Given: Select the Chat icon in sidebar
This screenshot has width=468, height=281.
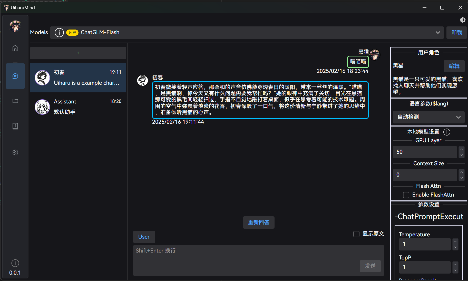Looking at the screenshot, I should (x=15, y=76).
